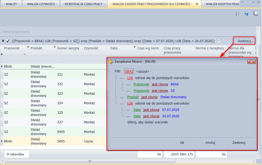Remove the filter with the small x icon

click(x=3, y=41)
